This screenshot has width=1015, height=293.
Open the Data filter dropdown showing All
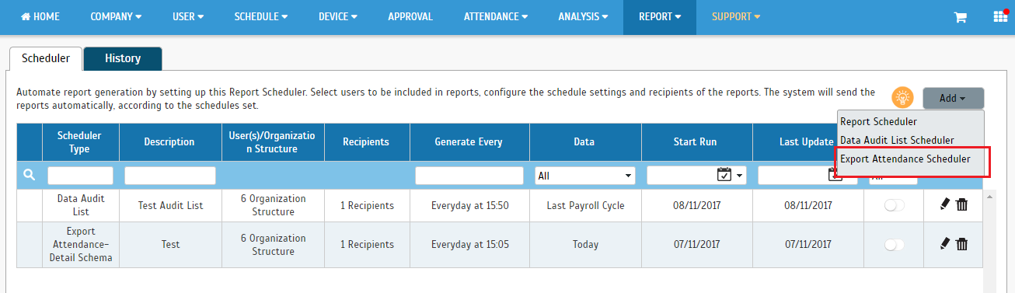tap(585, 176)
